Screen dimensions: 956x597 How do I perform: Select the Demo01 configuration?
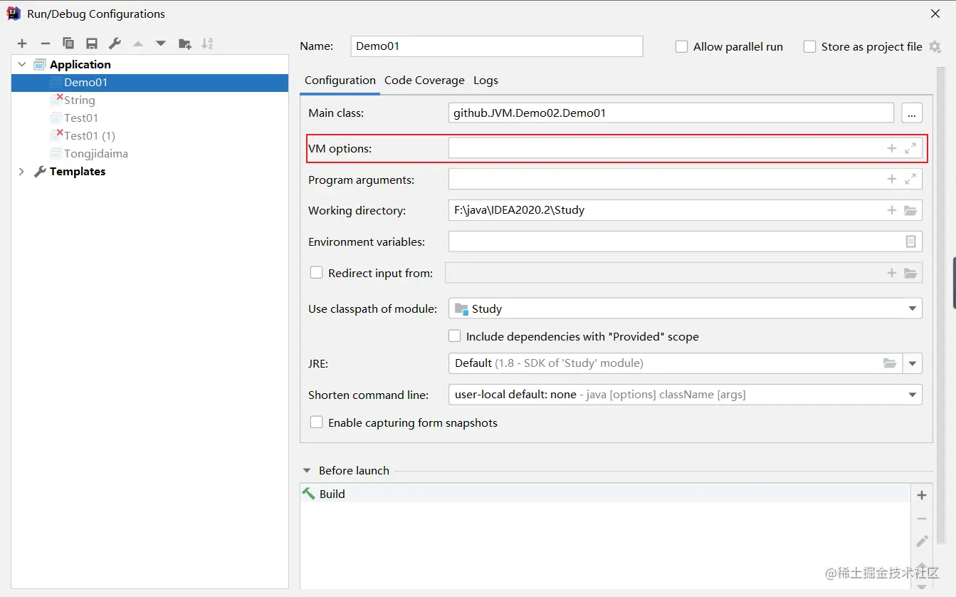(x=149, y=83)
